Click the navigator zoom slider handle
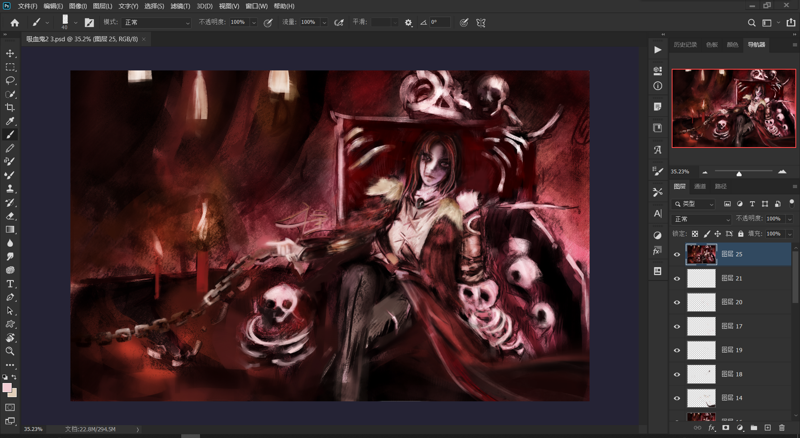The height and width of the screenshot is (438, 800). 739,174
